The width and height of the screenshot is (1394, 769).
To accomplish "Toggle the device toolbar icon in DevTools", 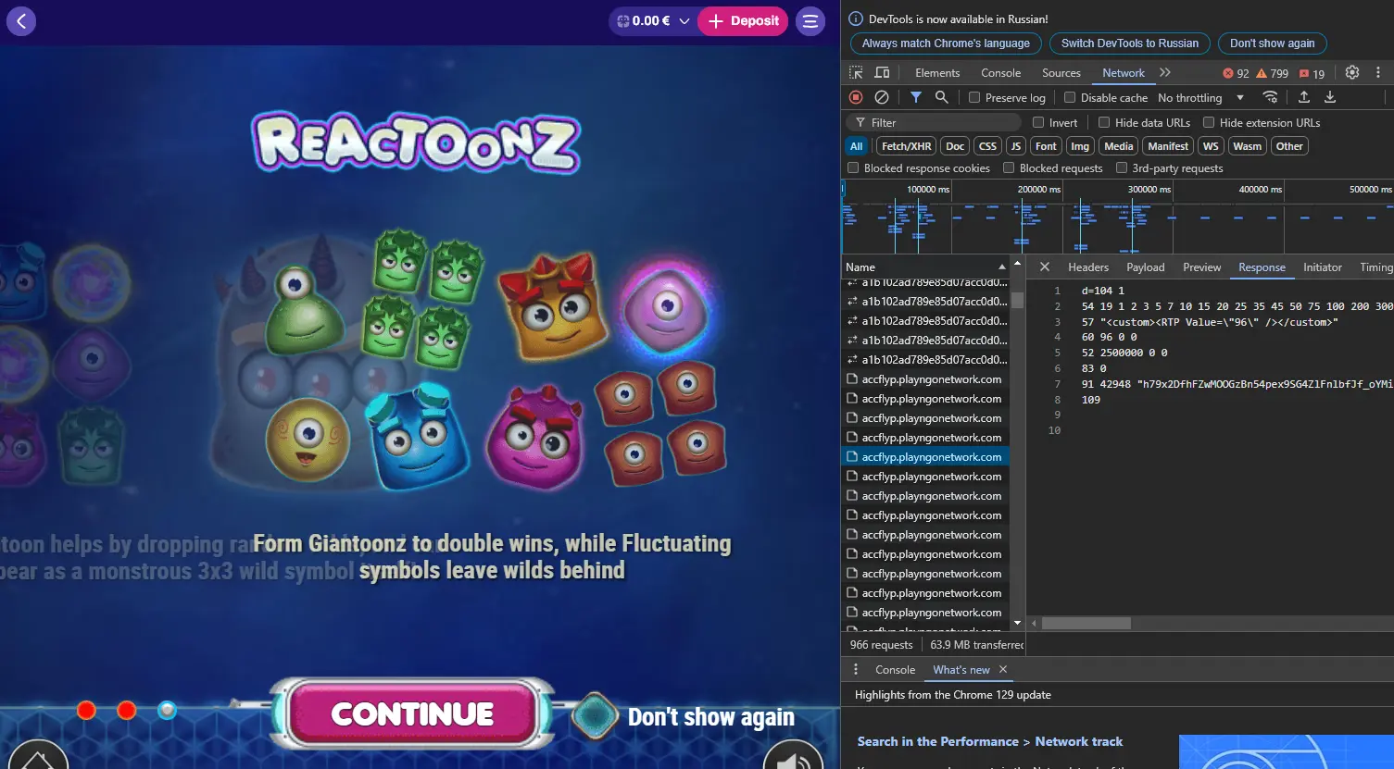I will coord(882,72).
